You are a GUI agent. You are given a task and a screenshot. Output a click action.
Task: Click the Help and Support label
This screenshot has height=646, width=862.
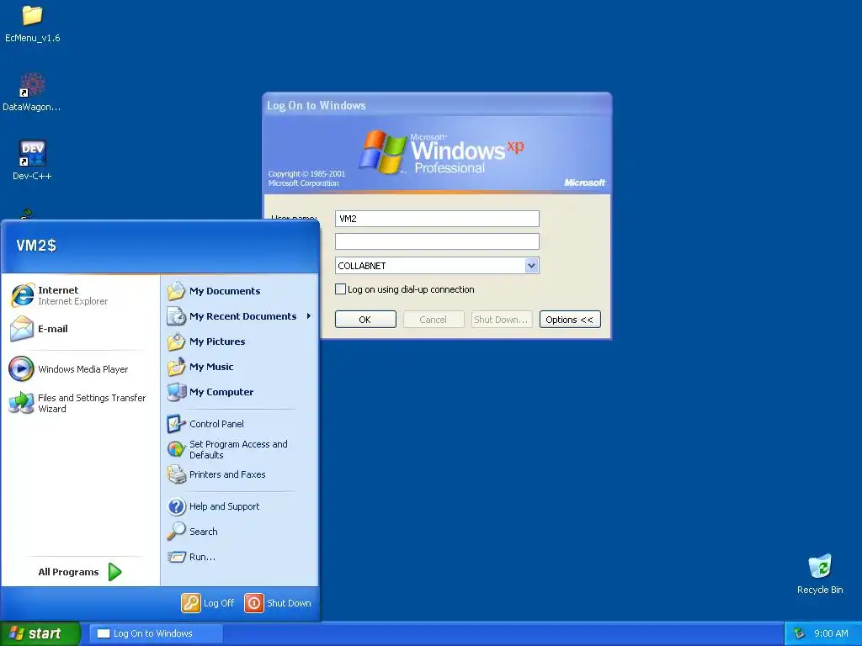pyautogui.click(x=224, y=506)
